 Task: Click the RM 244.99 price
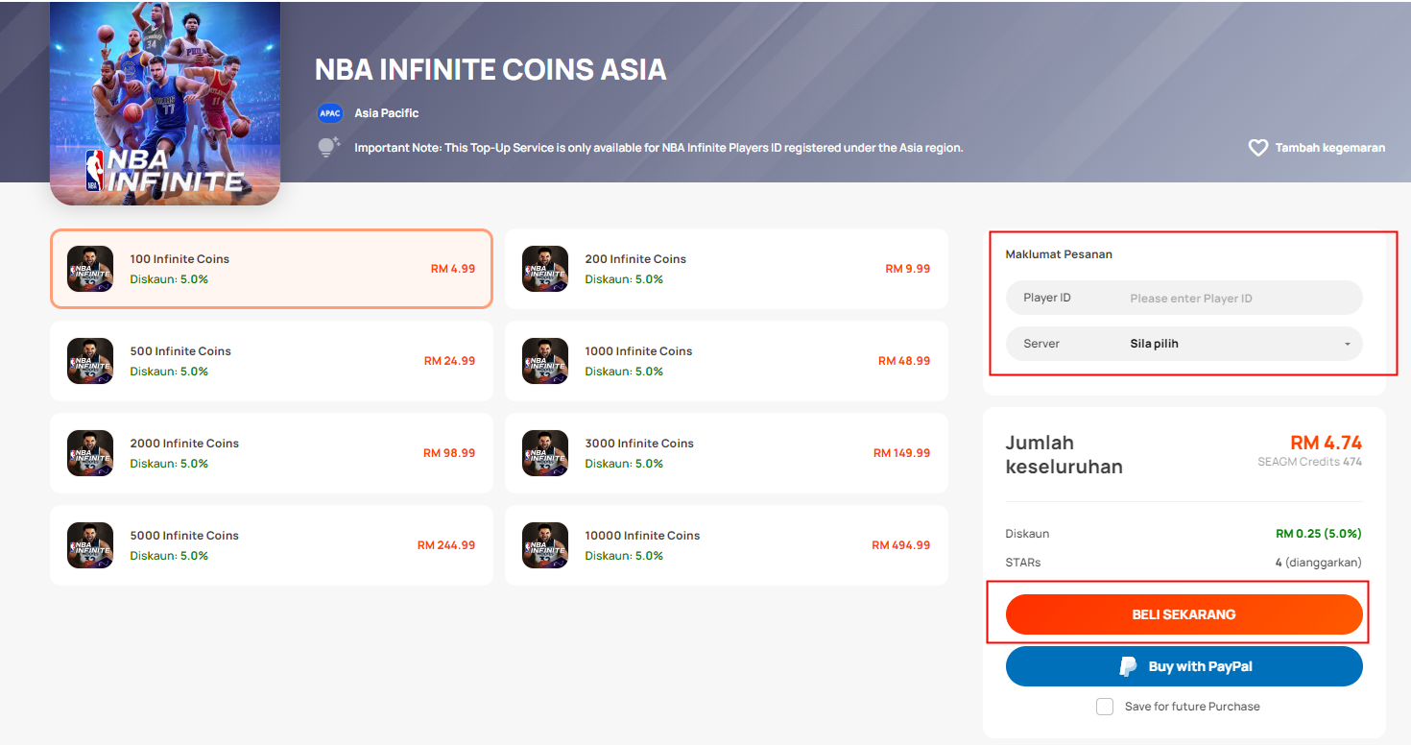pyautogui.click(x=446, y=545)
